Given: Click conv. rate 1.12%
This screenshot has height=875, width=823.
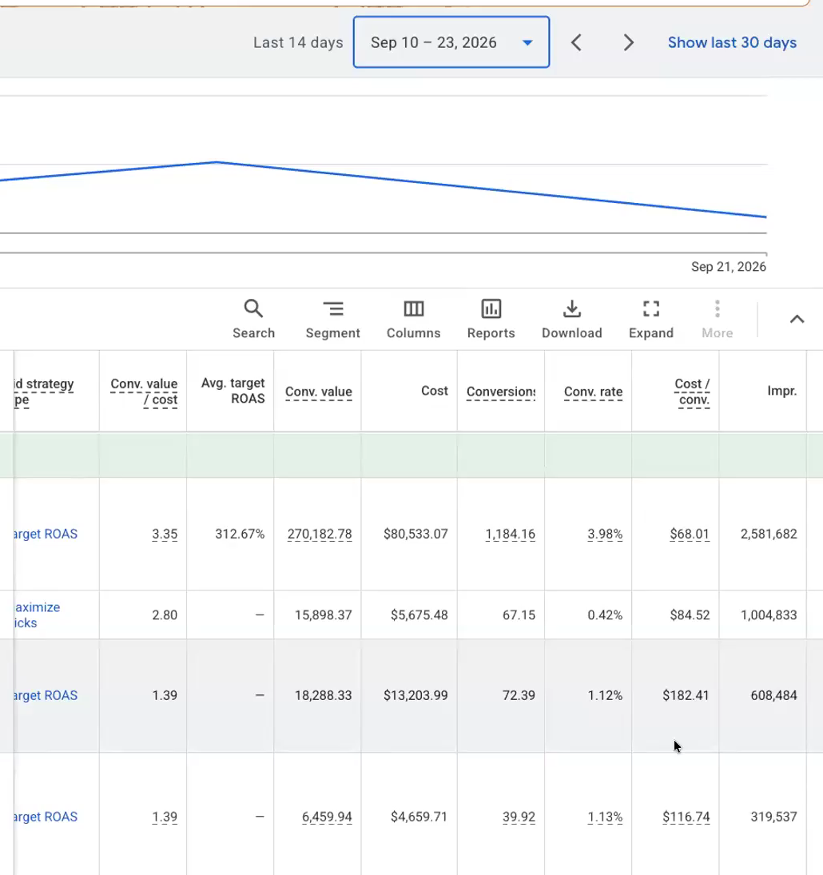Looking at the screenshot, I should click(605, 695).
